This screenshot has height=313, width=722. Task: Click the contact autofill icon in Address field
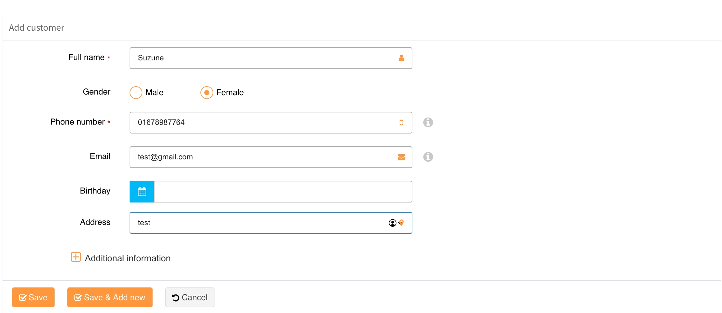393,223
